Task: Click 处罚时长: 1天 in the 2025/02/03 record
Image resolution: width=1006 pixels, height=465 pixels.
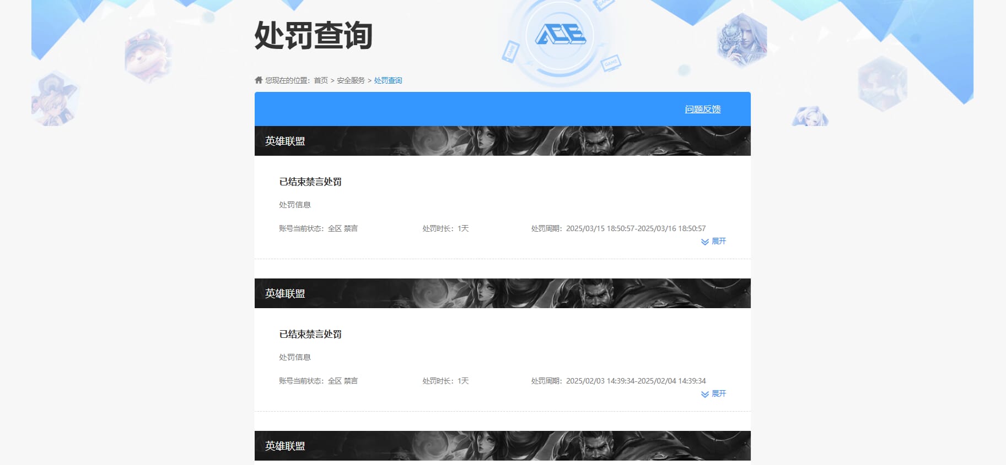Action: pyautogui.click(x=445, y=381)
